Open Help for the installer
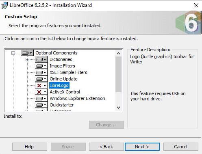The height and width of the screenshot is (154, 202). coord(30,147)
